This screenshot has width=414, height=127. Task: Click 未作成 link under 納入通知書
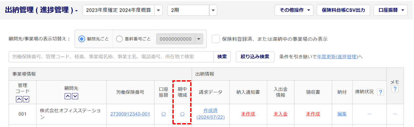coord(248,114)
